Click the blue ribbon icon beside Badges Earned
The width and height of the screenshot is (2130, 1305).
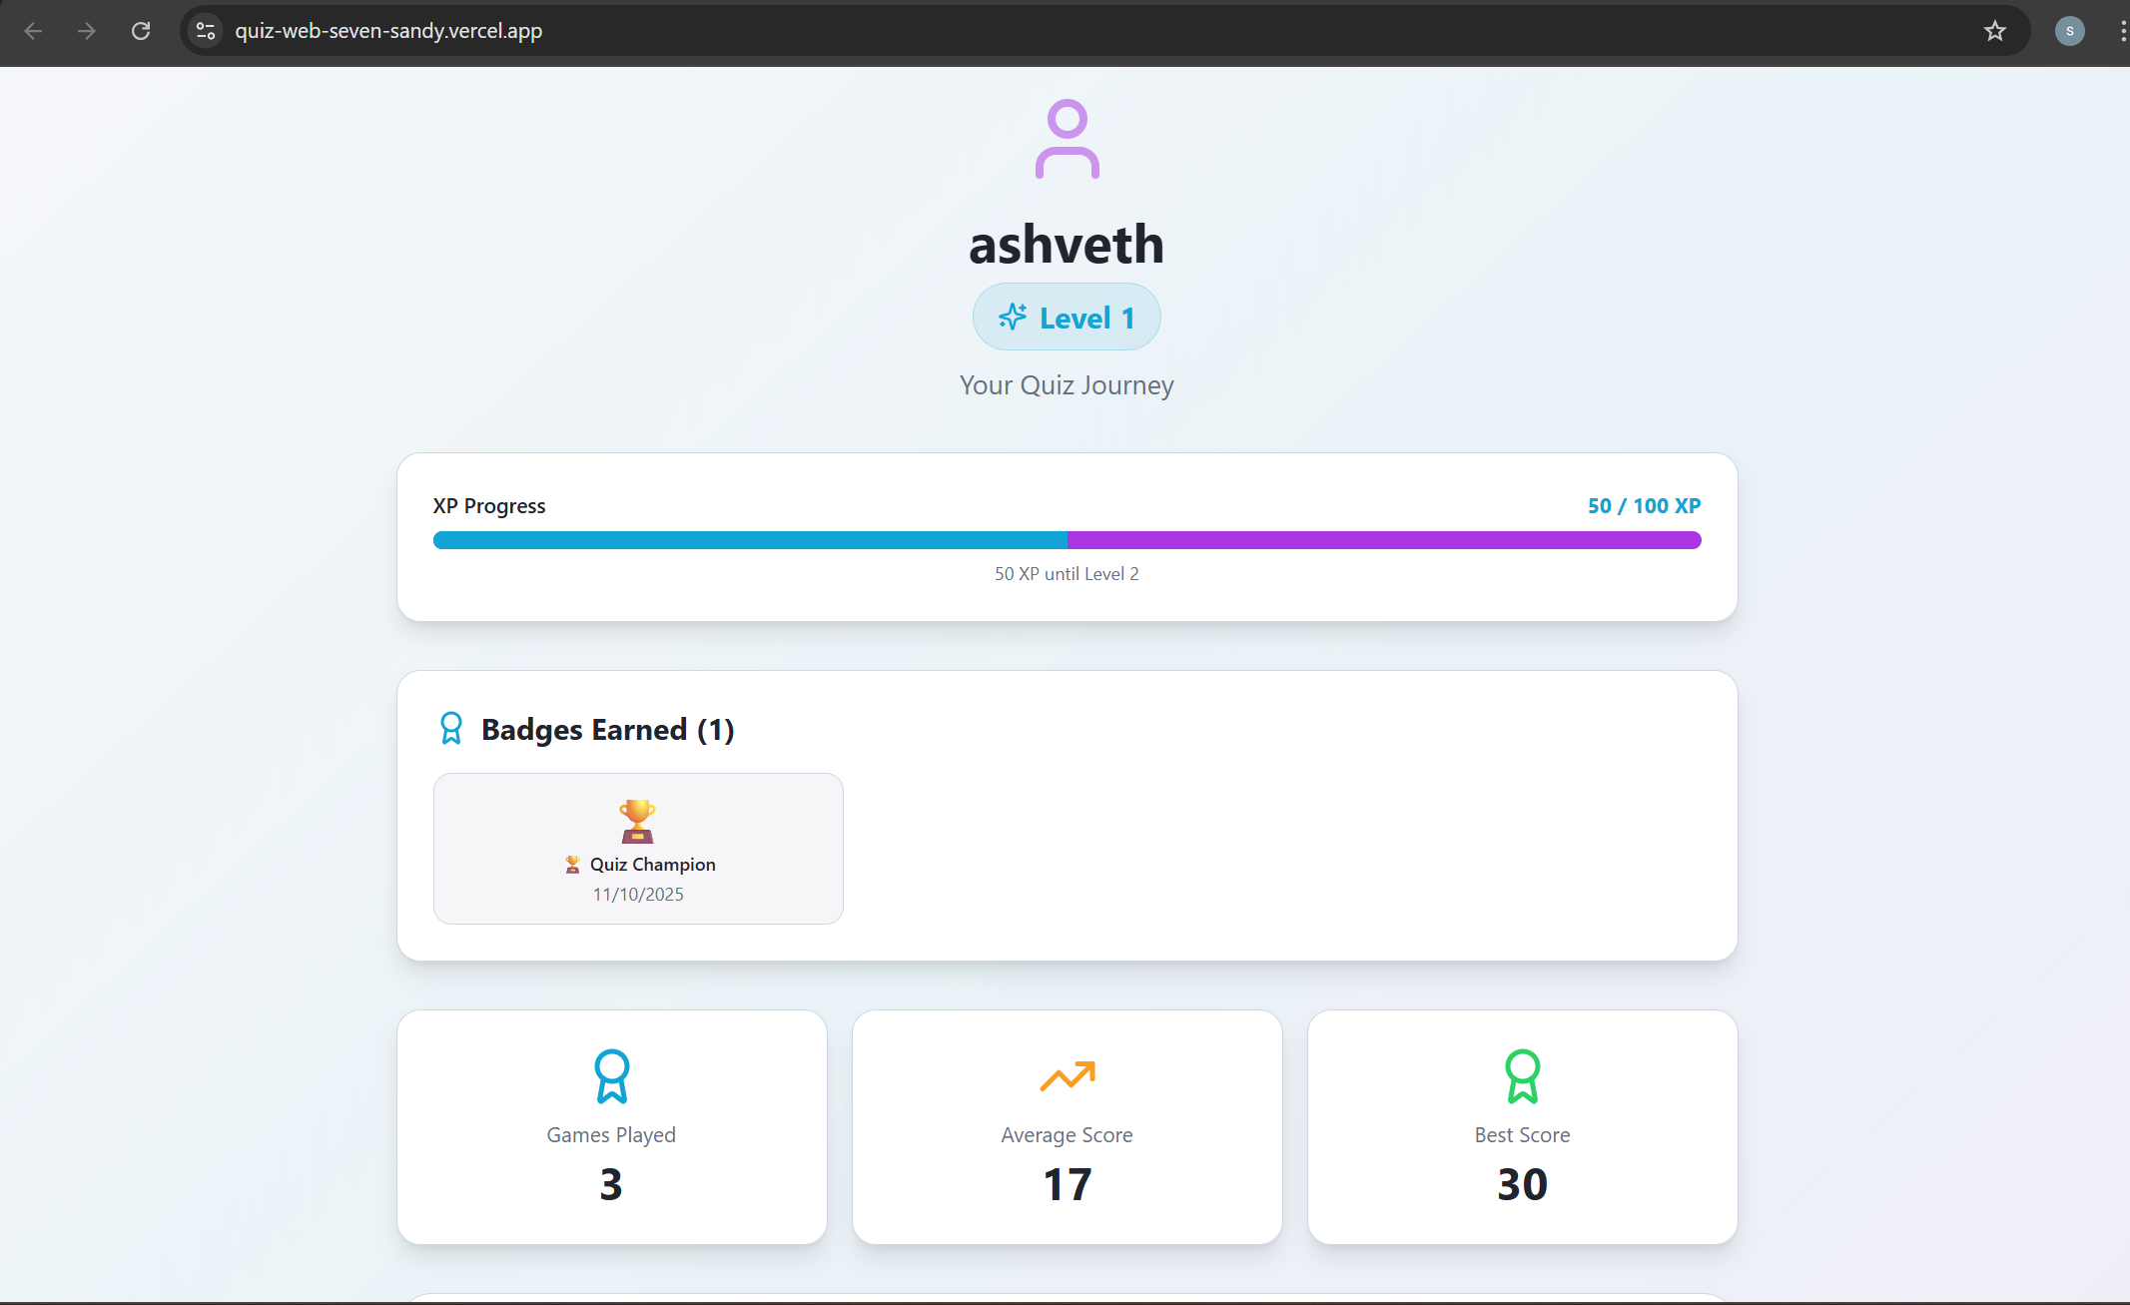pos(451,729)
